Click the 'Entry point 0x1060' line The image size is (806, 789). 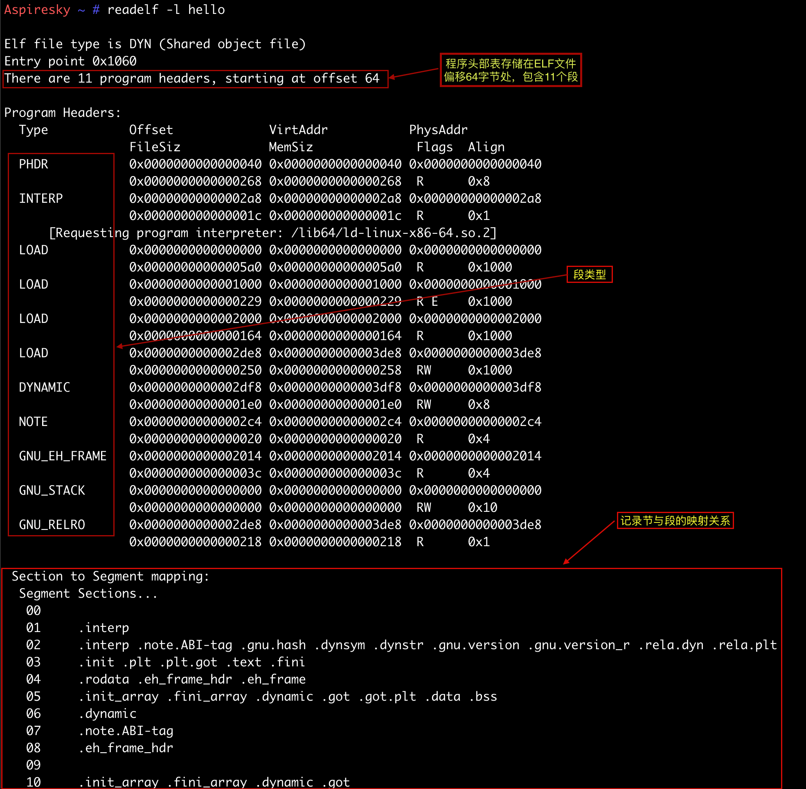point(70,61)
